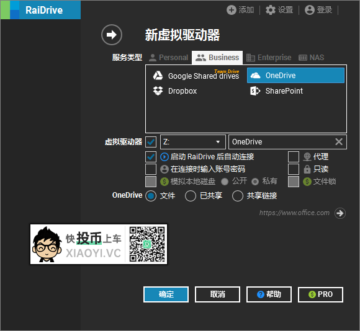
Task: Select the shared link (共享链接) radio
Action: (238, 196)
